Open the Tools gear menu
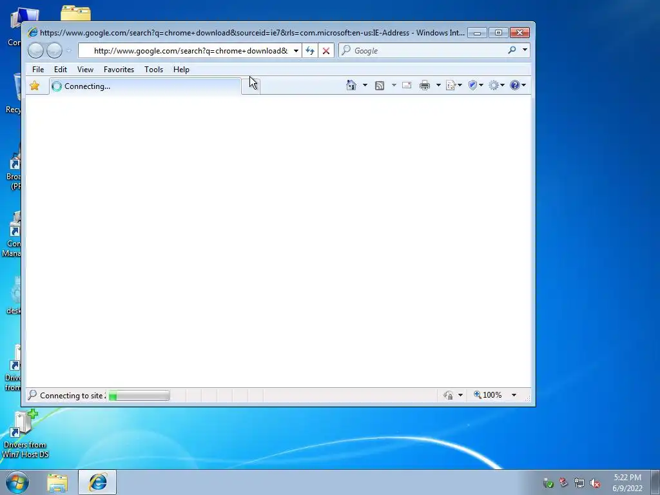The width and height of the screenshot is (660, 495). point(496,86)
